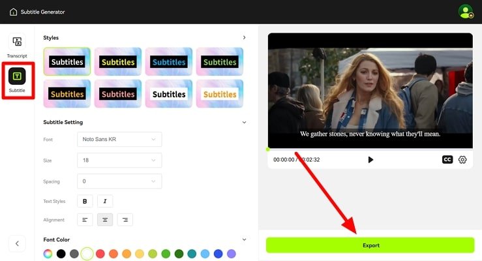Image resolution: width=482 pixels, height=261 pixels.
Task: Align subtitles to the left
Action: click(x=84, y=220)
